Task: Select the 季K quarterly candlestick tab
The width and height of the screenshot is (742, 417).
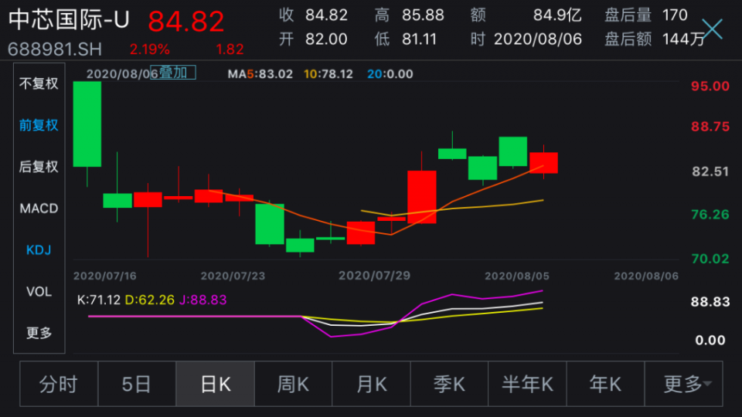Action: 449,384
